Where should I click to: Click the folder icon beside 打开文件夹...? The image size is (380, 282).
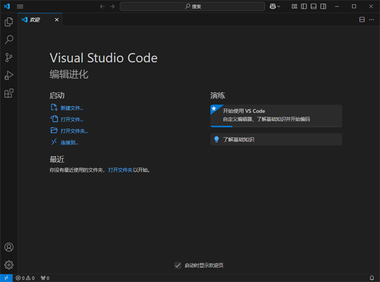click(54, 131)
